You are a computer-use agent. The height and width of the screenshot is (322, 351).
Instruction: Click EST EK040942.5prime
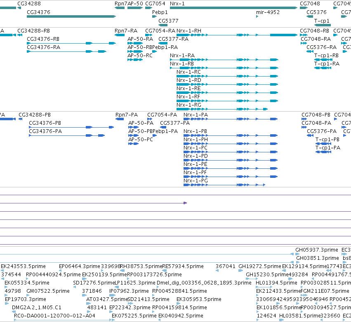pyautogui.click(x=181, y=316)
